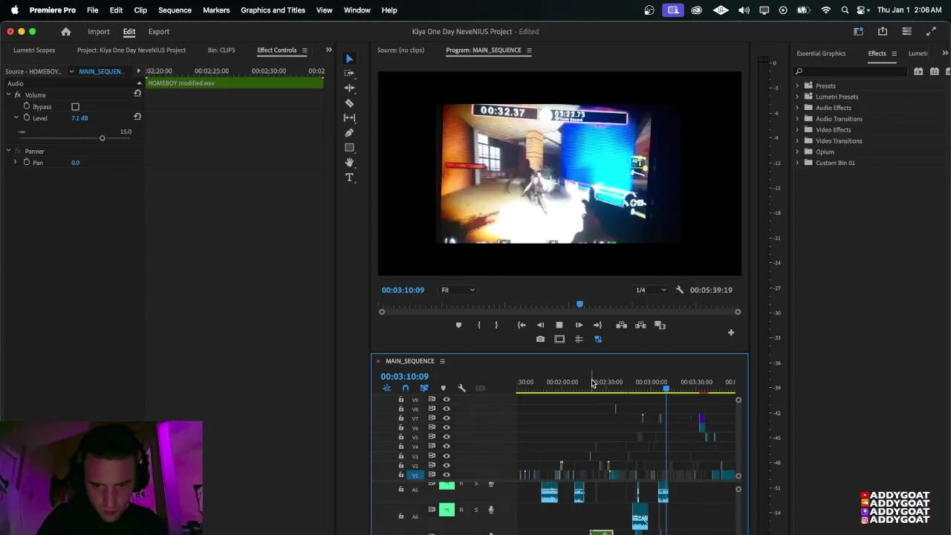Switch to Essential Graphics tab

pos(821,53)
